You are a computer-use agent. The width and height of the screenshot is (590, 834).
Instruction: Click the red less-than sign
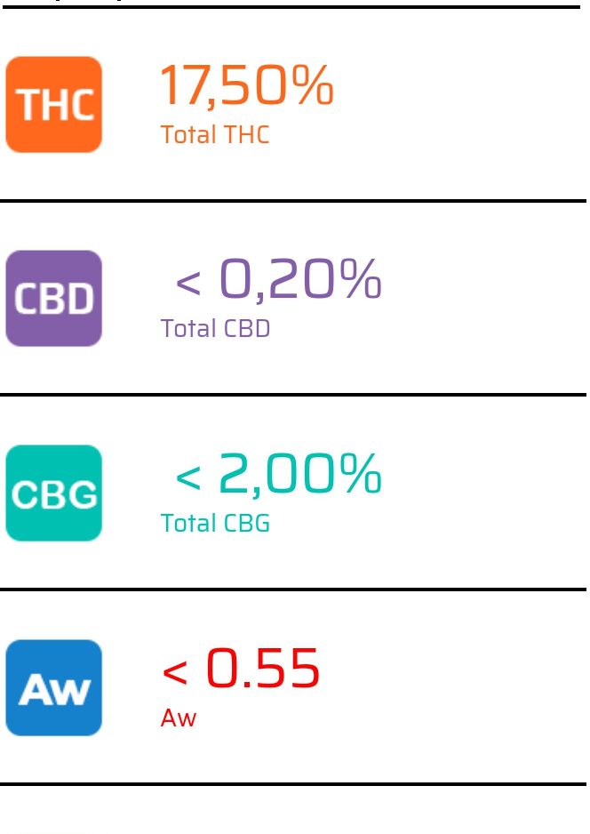tap(174, 672)
